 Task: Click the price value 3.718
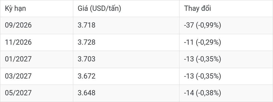87,25
